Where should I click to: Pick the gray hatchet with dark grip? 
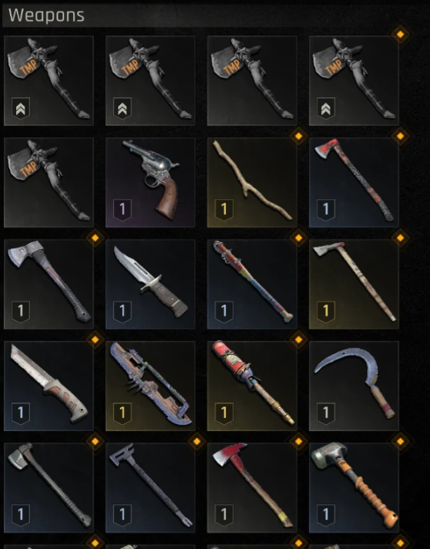49,285
